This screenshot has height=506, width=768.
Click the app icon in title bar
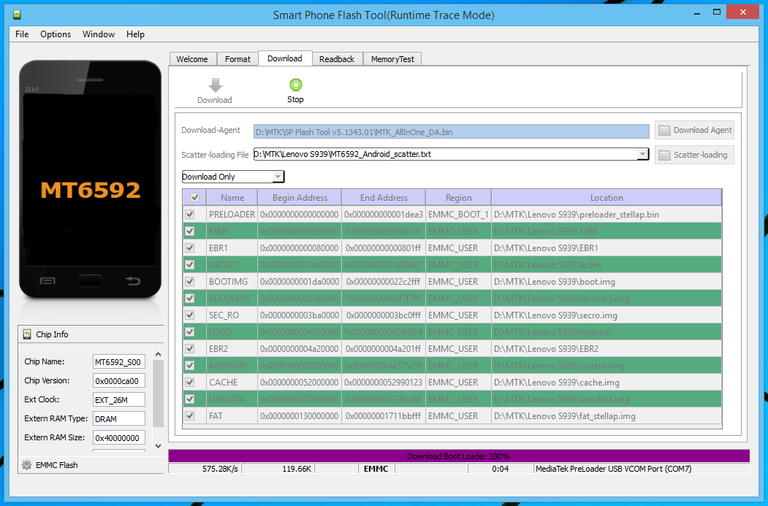pos(17,15)
